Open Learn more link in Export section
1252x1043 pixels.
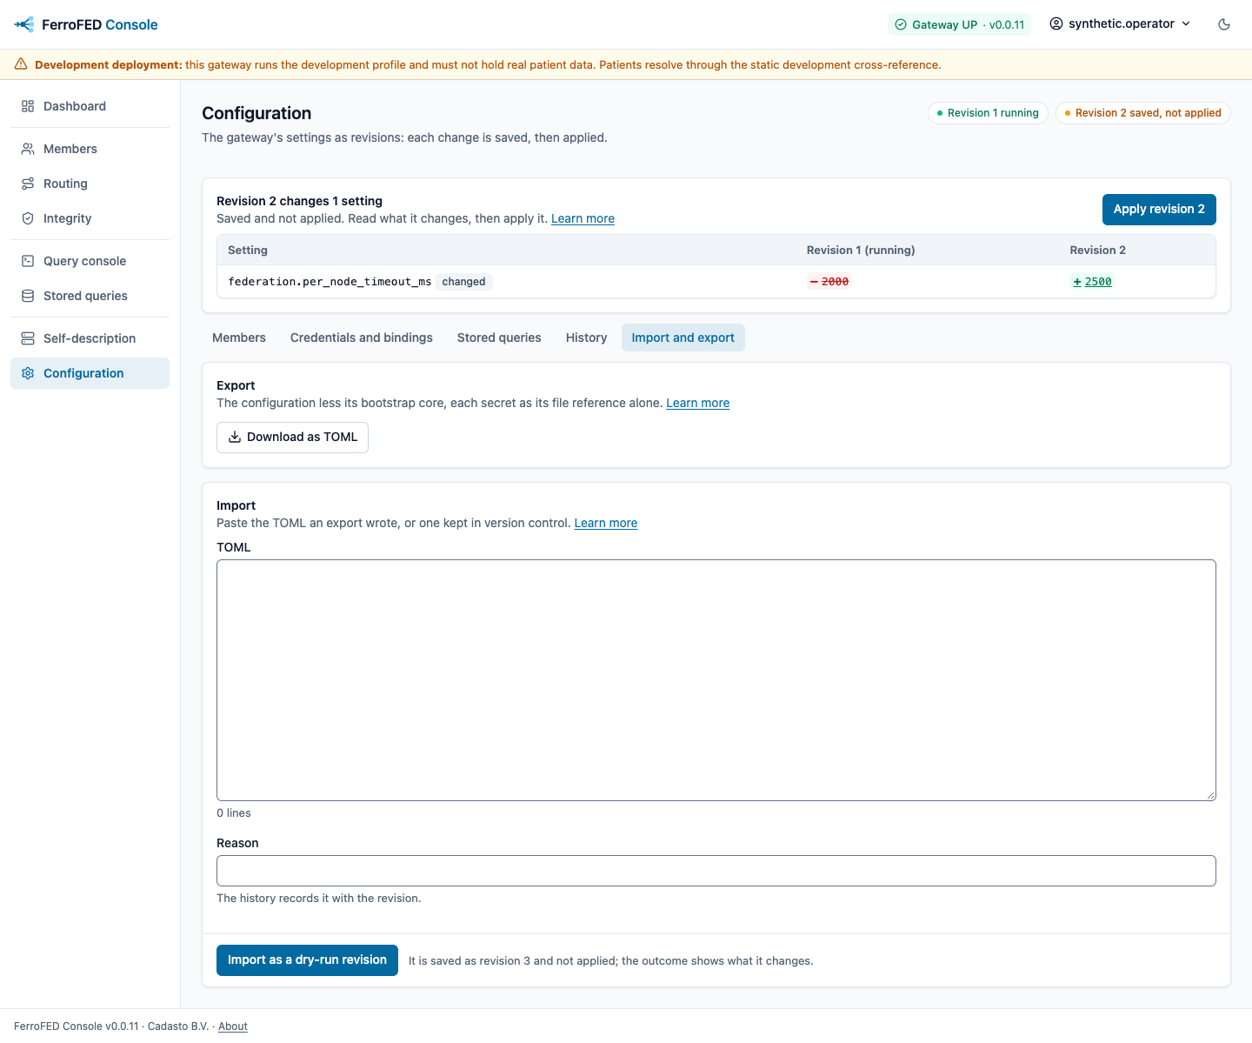pos(697,403)
